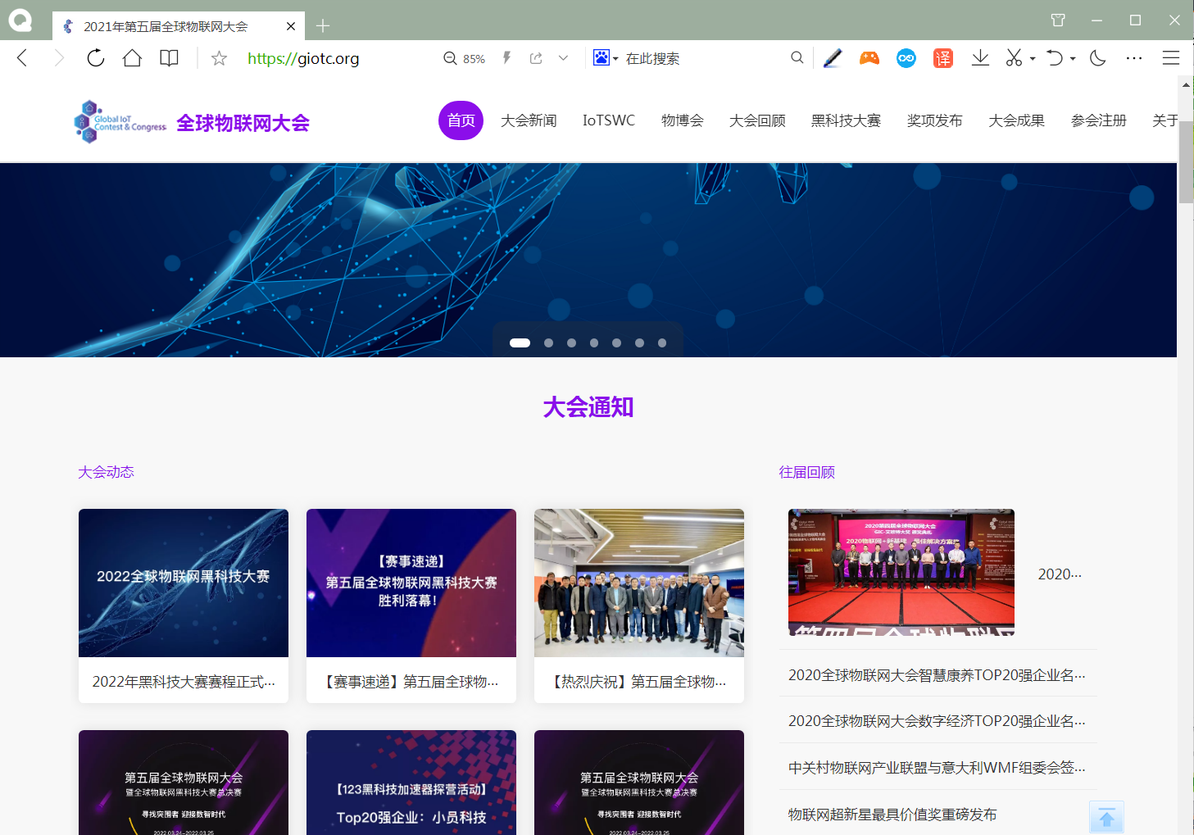Open the 赛事速递 第五届黑科技大赛 thumbnail
Viewport: 1194px width, 835px height.
click(x=411, y=583)
